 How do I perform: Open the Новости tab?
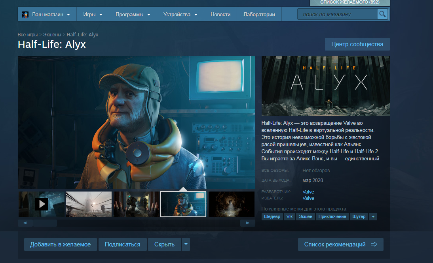tap(220, 14)
